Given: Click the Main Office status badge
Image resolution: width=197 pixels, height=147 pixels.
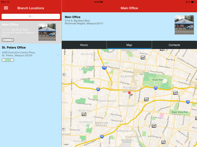Looking at the screenshot, I should [x=8, y=40].
